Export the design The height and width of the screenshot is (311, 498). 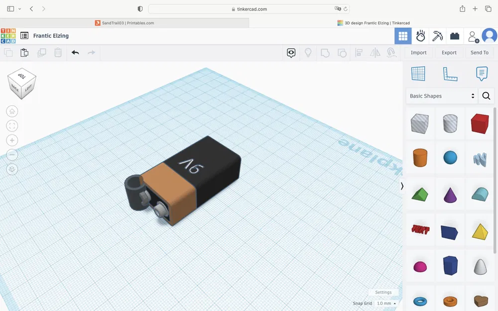coord(449,52)
